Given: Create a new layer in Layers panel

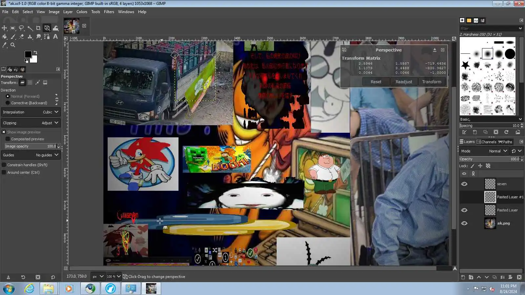Looking at the screenshot, I should [x=463, y=277].
